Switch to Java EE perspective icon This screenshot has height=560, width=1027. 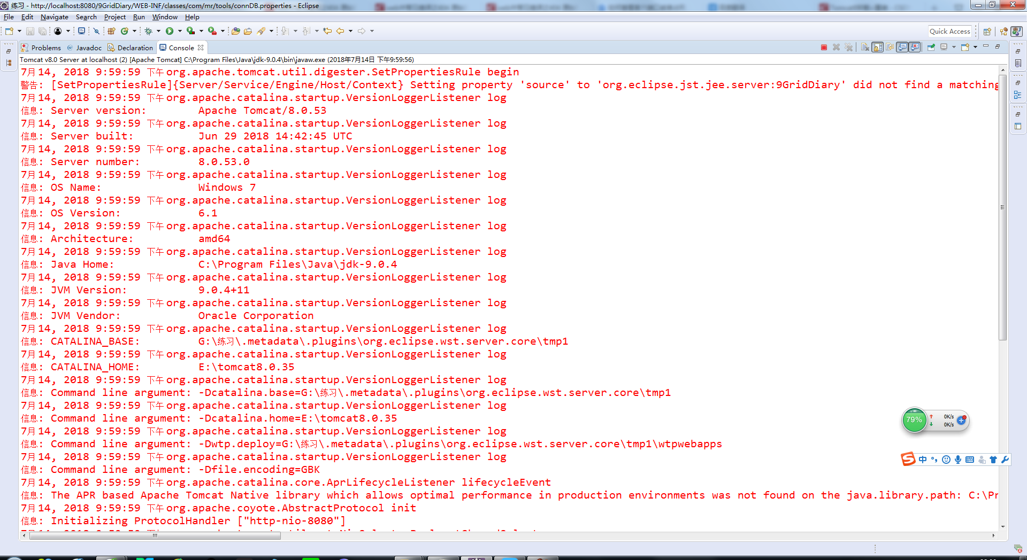tap(1003, 32)
